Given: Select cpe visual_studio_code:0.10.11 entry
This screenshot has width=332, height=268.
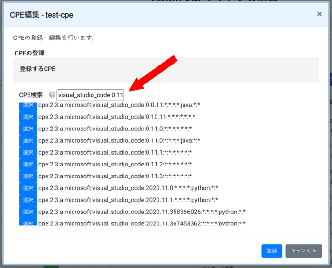Looking at the screenshot, I should tap(28, 117).
